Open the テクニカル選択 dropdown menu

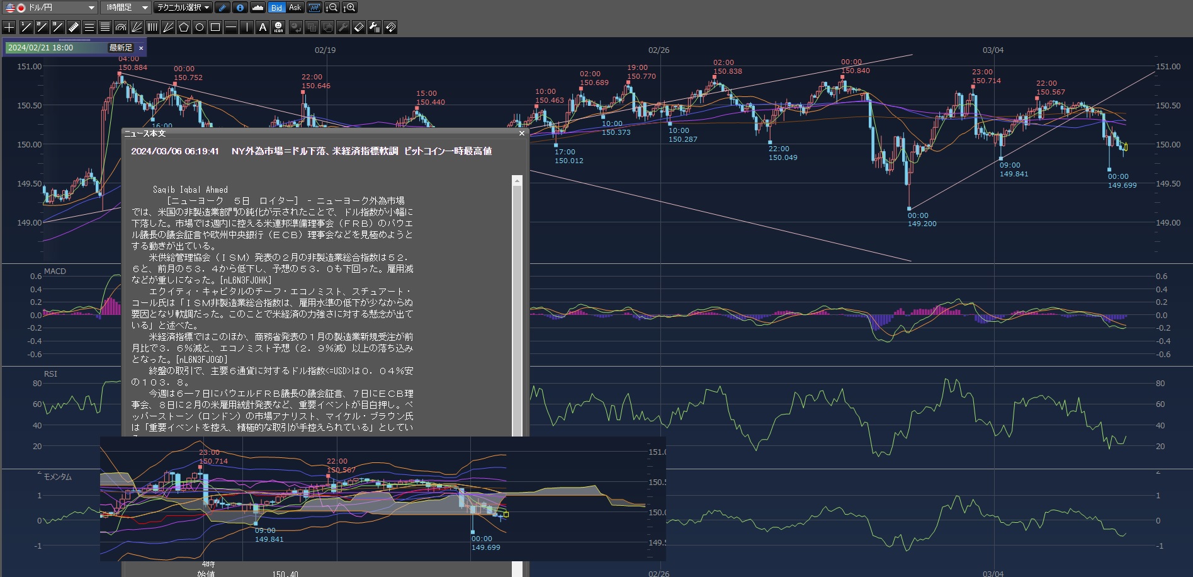pyautogui.click(x=183, y=8)
